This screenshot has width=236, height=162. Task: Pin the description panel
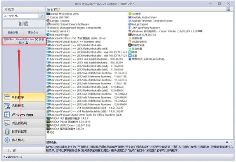[227, 142]
